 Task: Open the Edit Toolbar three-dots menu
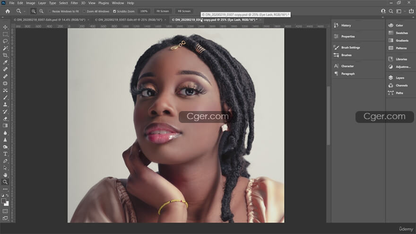[x=5, y=189]
